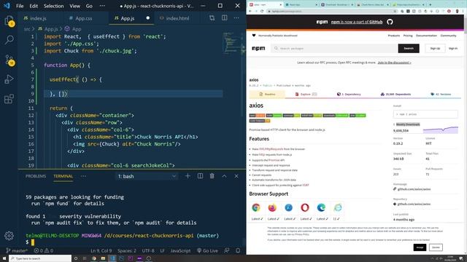Click Ln 9, Col 9 in status bar
This screenshot has width=467, height=262.
coord(101,250)
